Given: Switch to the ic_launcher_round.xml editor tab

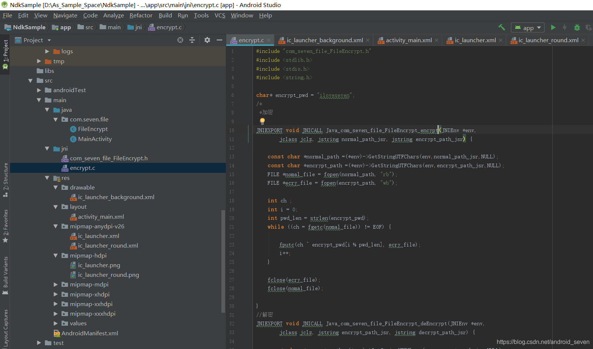Looking at the screenshot, I should 548,40.
